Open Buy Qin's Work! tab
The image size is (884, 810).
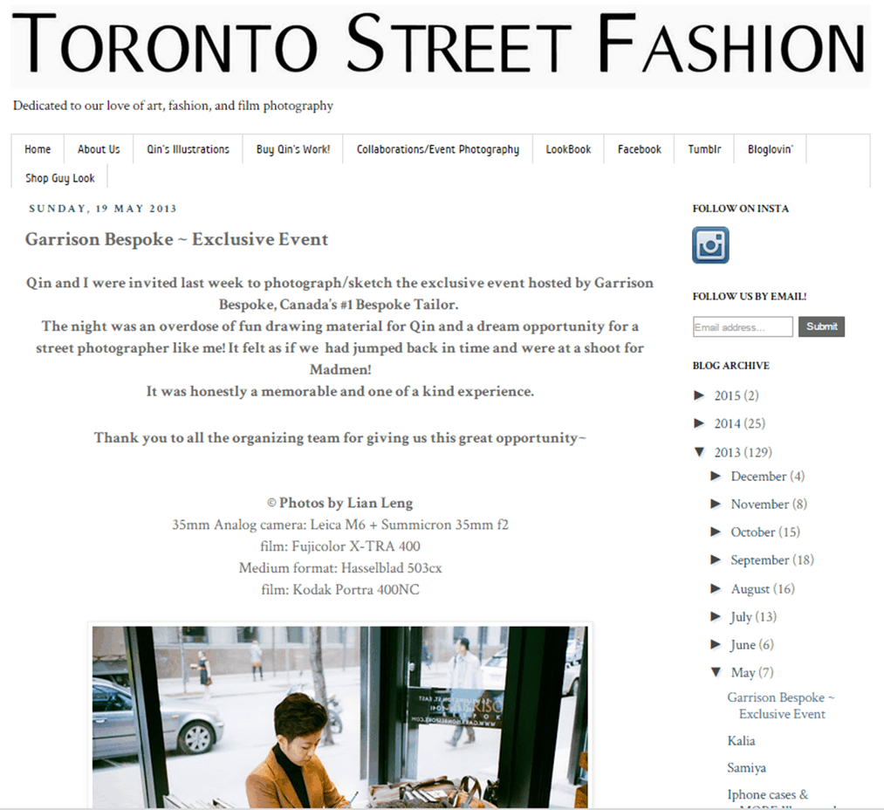(x=293, y=149)
